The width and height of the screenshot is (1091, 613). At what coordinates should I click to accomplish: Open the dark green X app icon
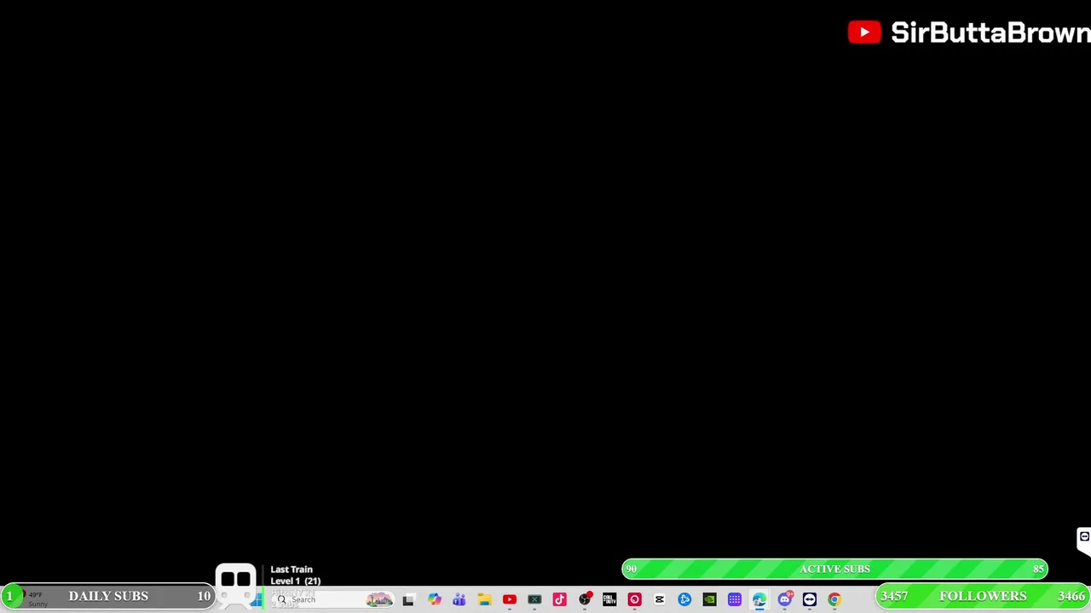[534, 600]
